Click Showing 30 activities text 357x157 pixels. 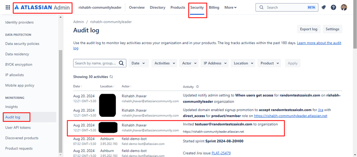point(91,77)
